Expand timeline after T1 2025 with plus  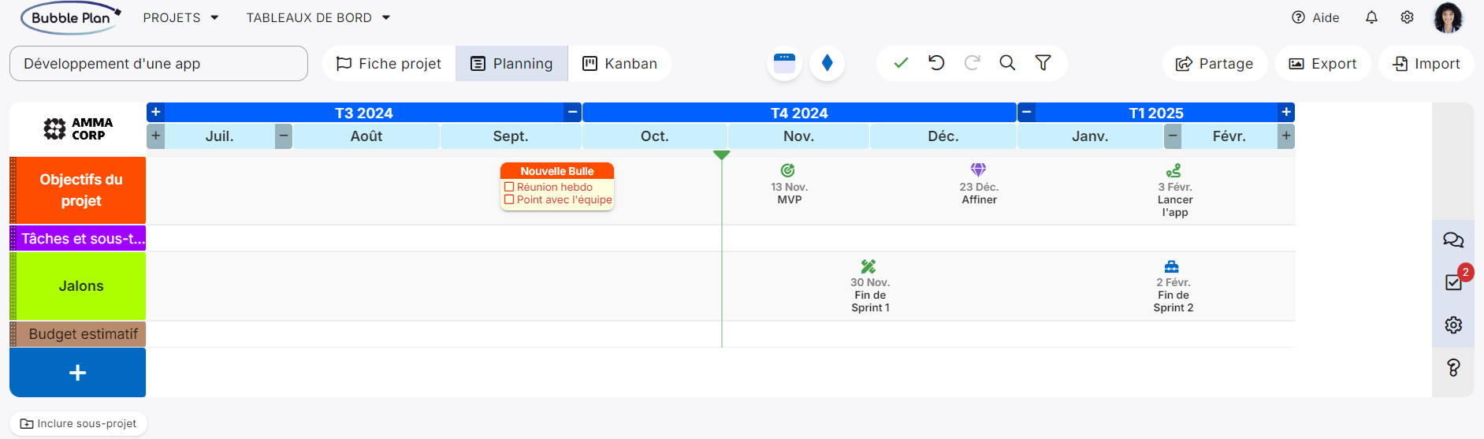tap(1286, 112)
